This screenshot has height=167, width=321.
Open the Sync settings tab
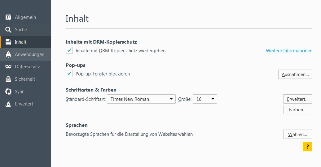pos(20,92)
